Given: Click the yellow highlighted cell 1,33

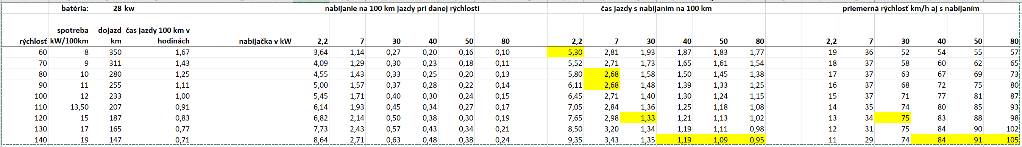Looking at the screenshot, I should point(638,118).
